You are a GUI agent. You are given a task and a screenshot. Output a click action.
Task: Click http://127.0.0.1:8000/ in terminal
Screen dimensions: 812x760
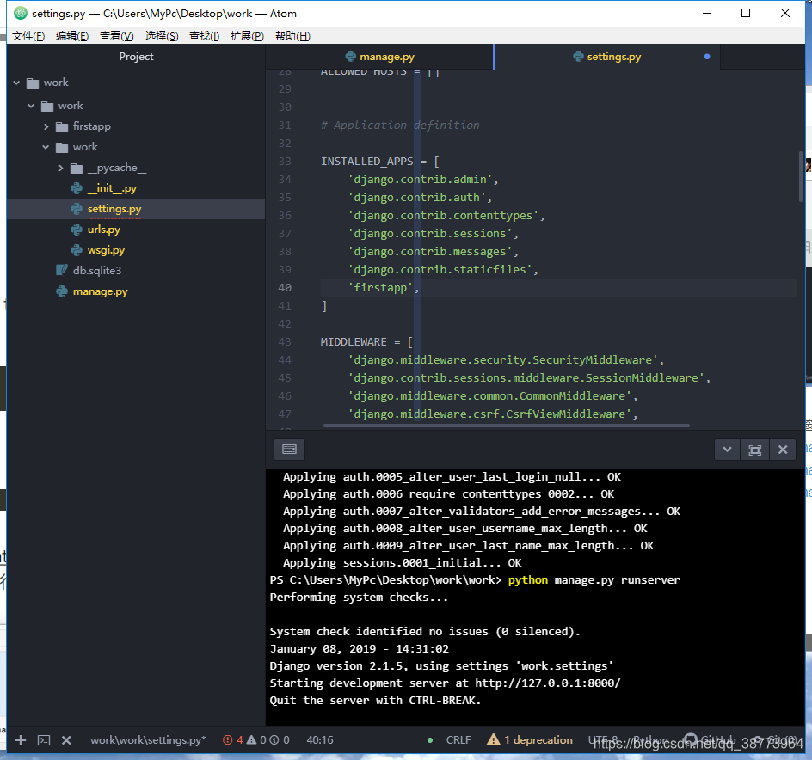click(547, 683)
